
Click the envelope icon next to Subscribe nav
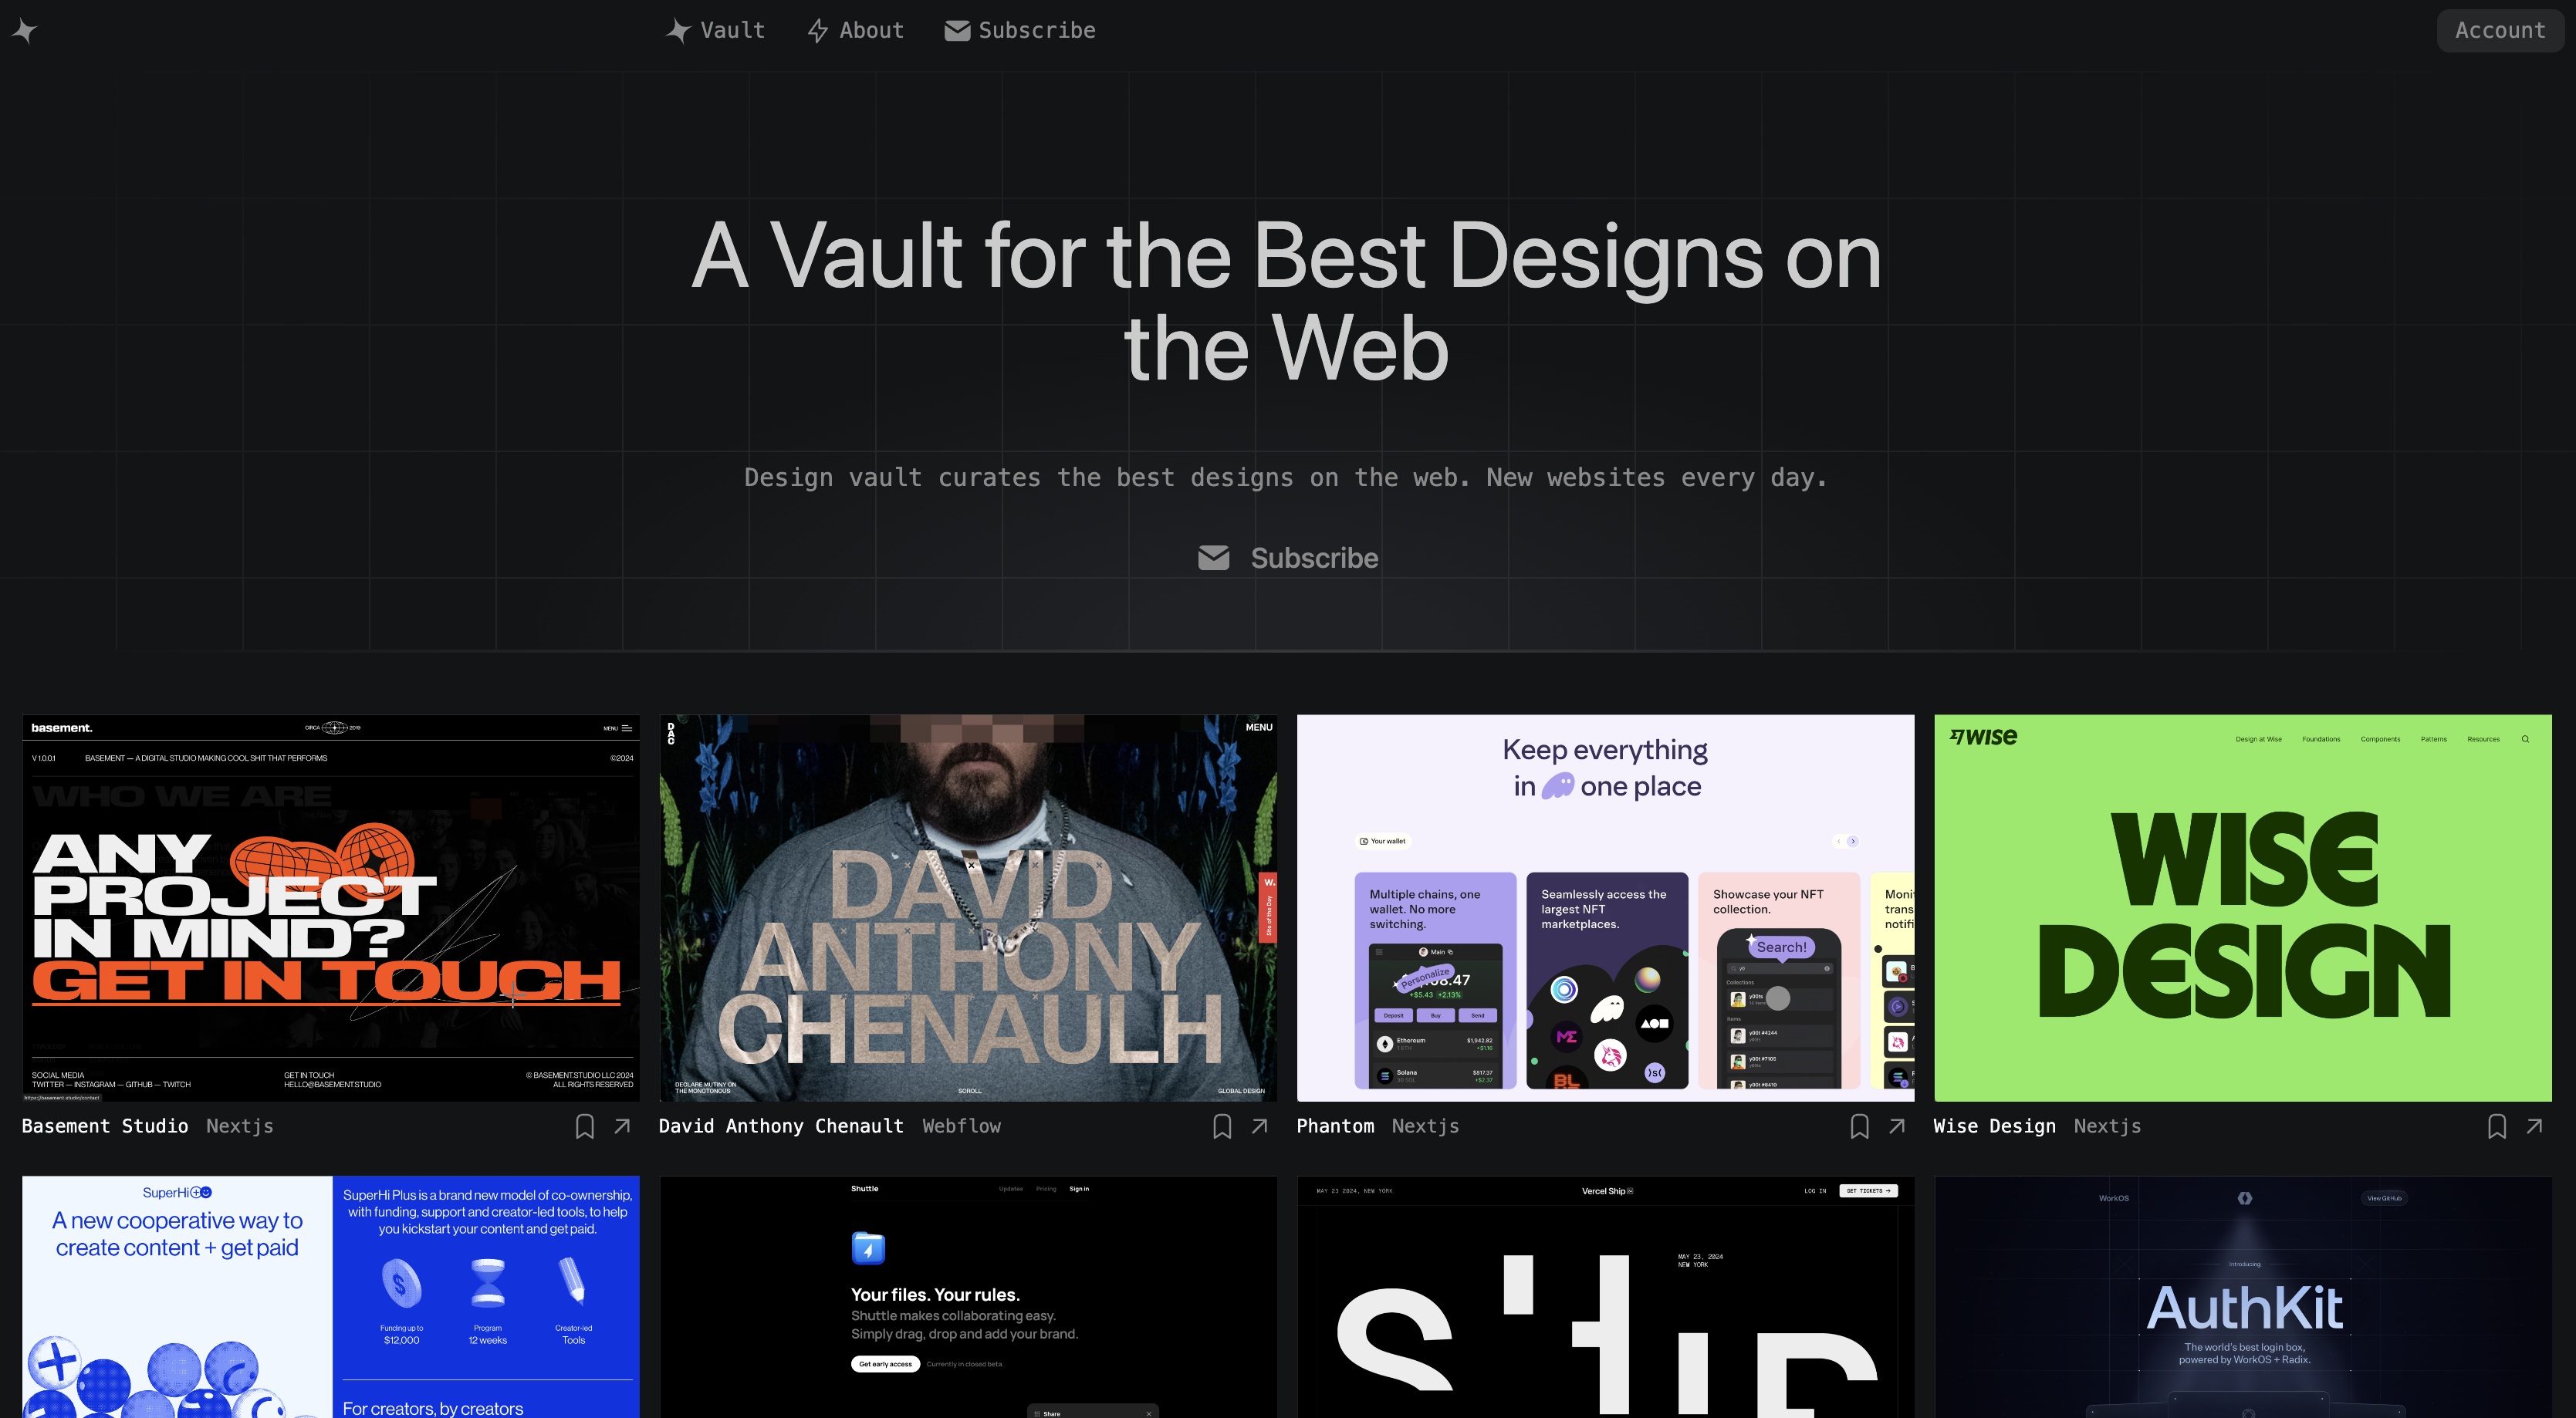[x=957, y=29]
